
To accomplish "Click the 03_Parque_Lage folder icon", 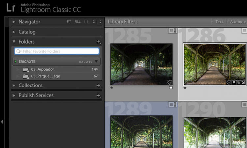I will point(26,76).
